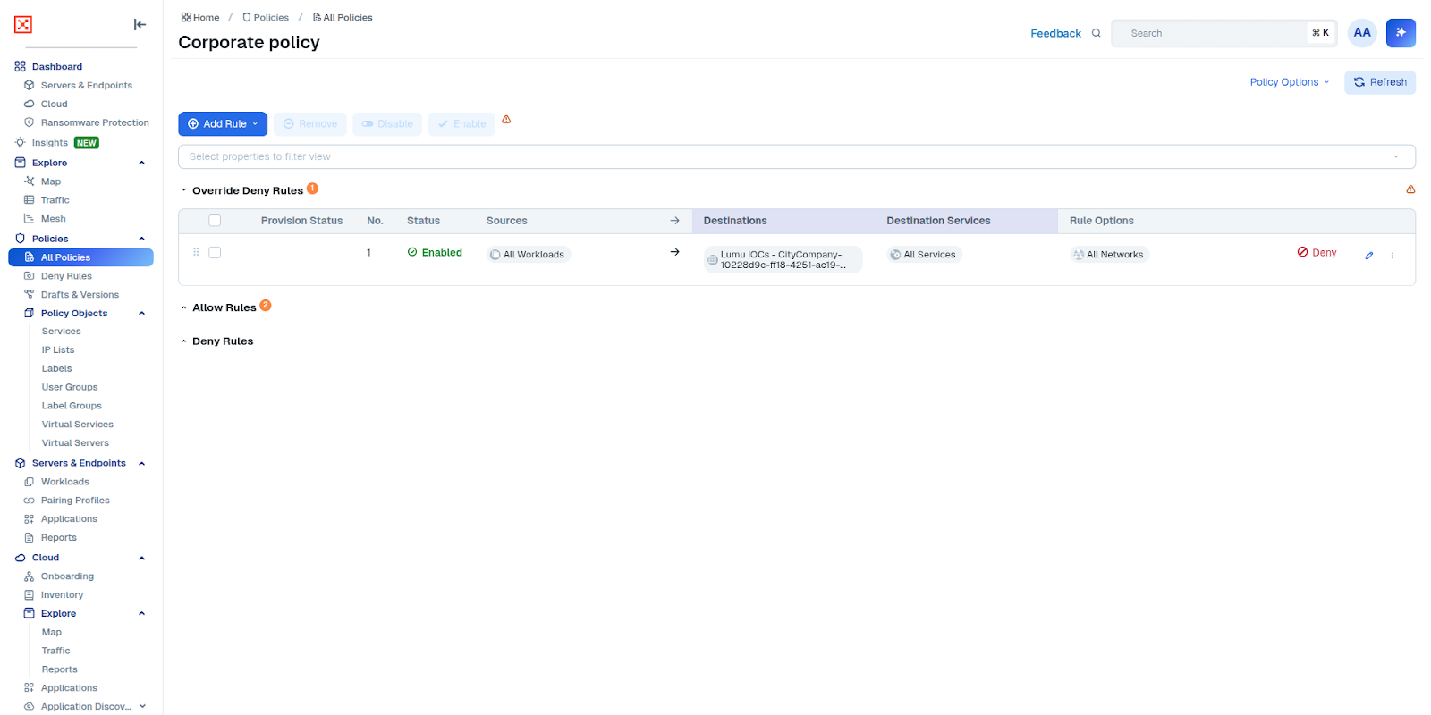The width and height of the screenshot is (1431, 715).
Task: Click the filter properties input field
Action: [x=787, y=157]
